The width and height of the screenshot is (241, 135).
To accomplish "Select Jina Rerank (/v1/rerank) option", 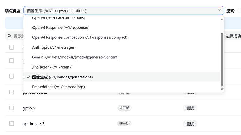I will coord(122,67).
